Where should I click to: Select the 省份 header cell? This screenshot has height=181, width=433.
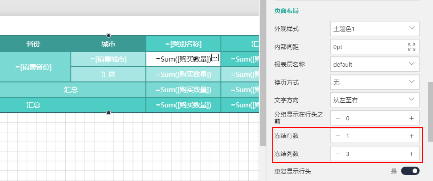point(34,44)
